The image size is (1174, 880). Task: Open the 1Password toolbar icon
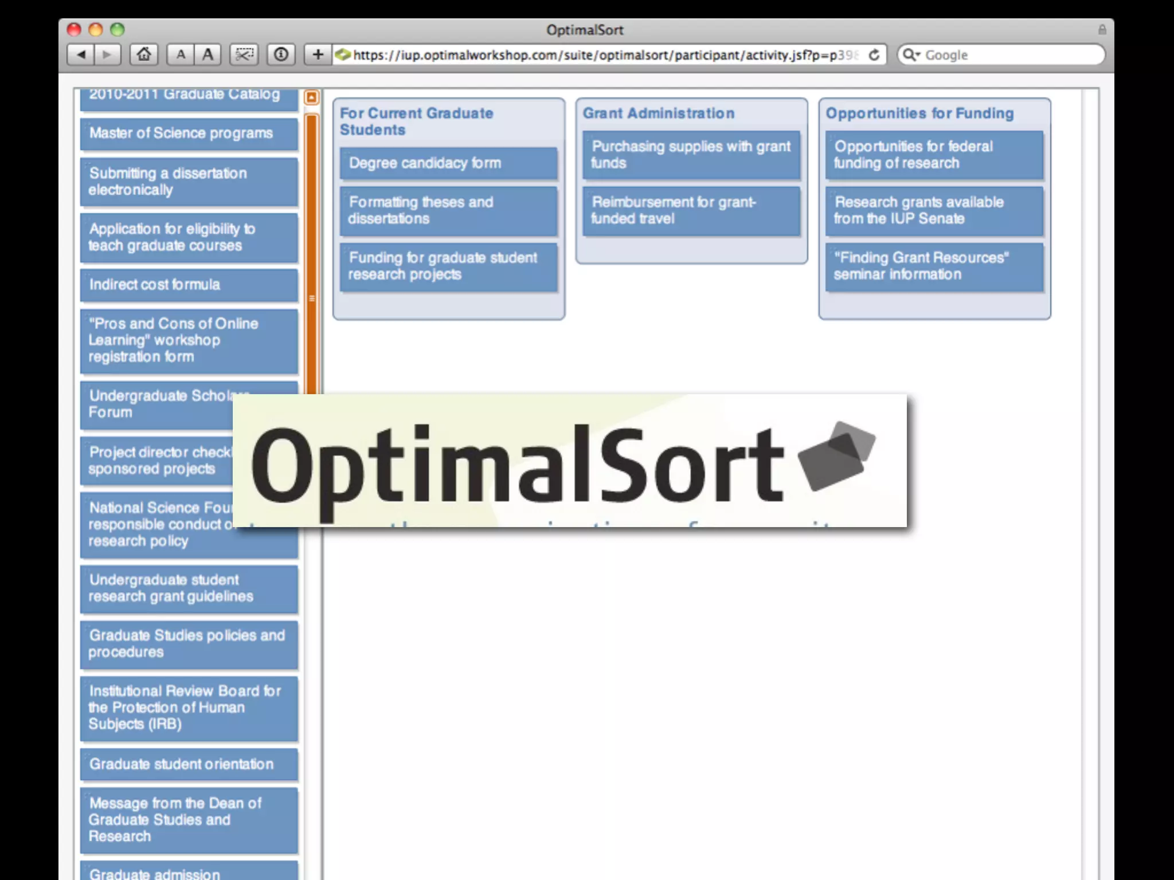tap(281, 55)
